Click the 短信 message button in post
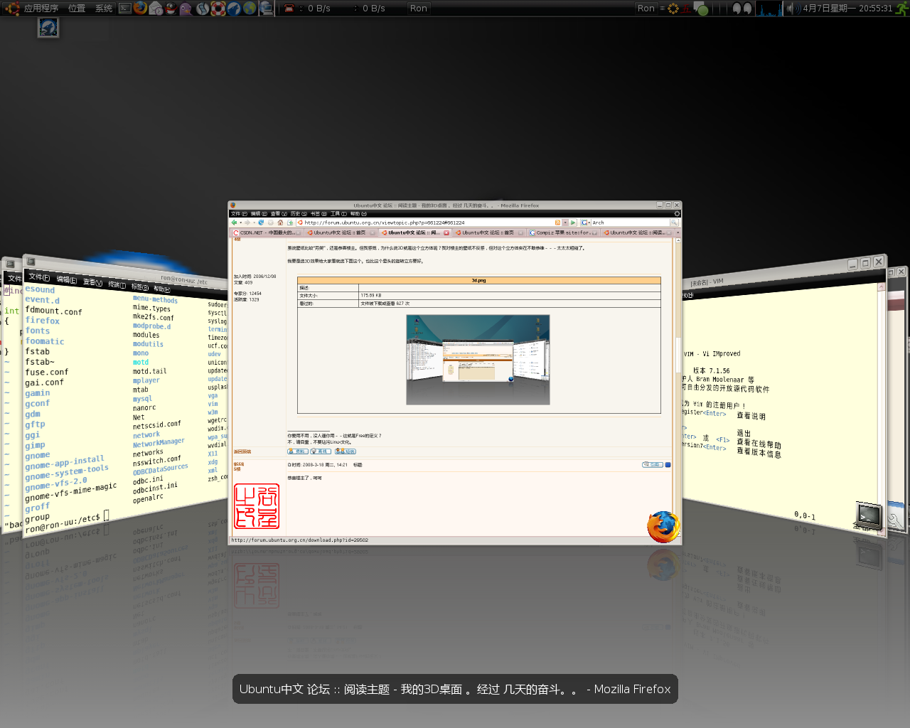This screenshot has width=910, height=728. click(x=346, y=451)
